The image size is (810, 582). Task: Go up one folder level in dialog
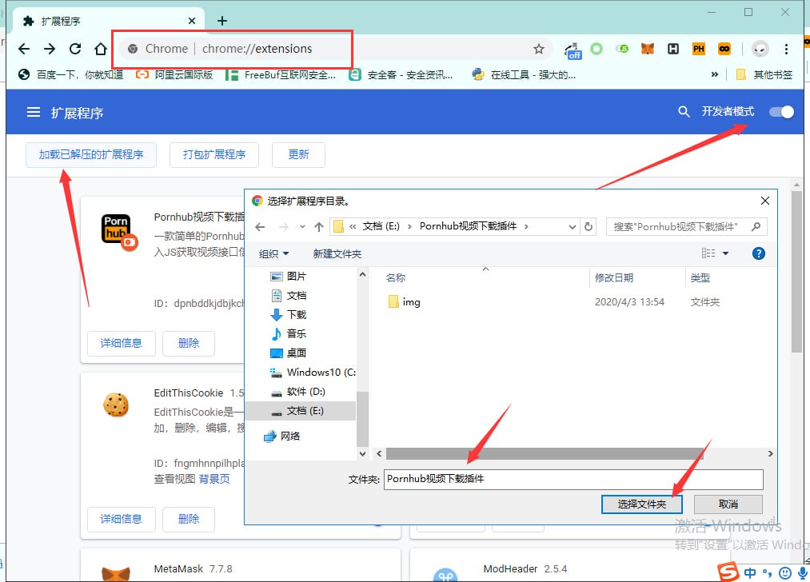[x=319, y=227]
